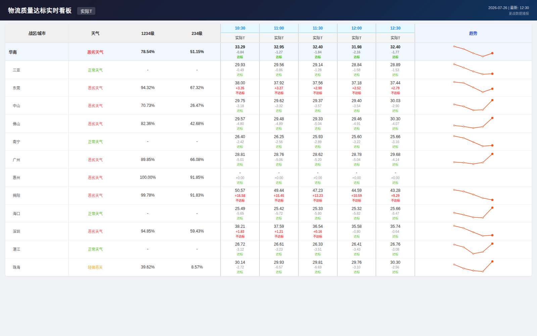The height and width of the screenshot is (336, 537).
Task: Click the 实际T badge in header
Action: 86,11
